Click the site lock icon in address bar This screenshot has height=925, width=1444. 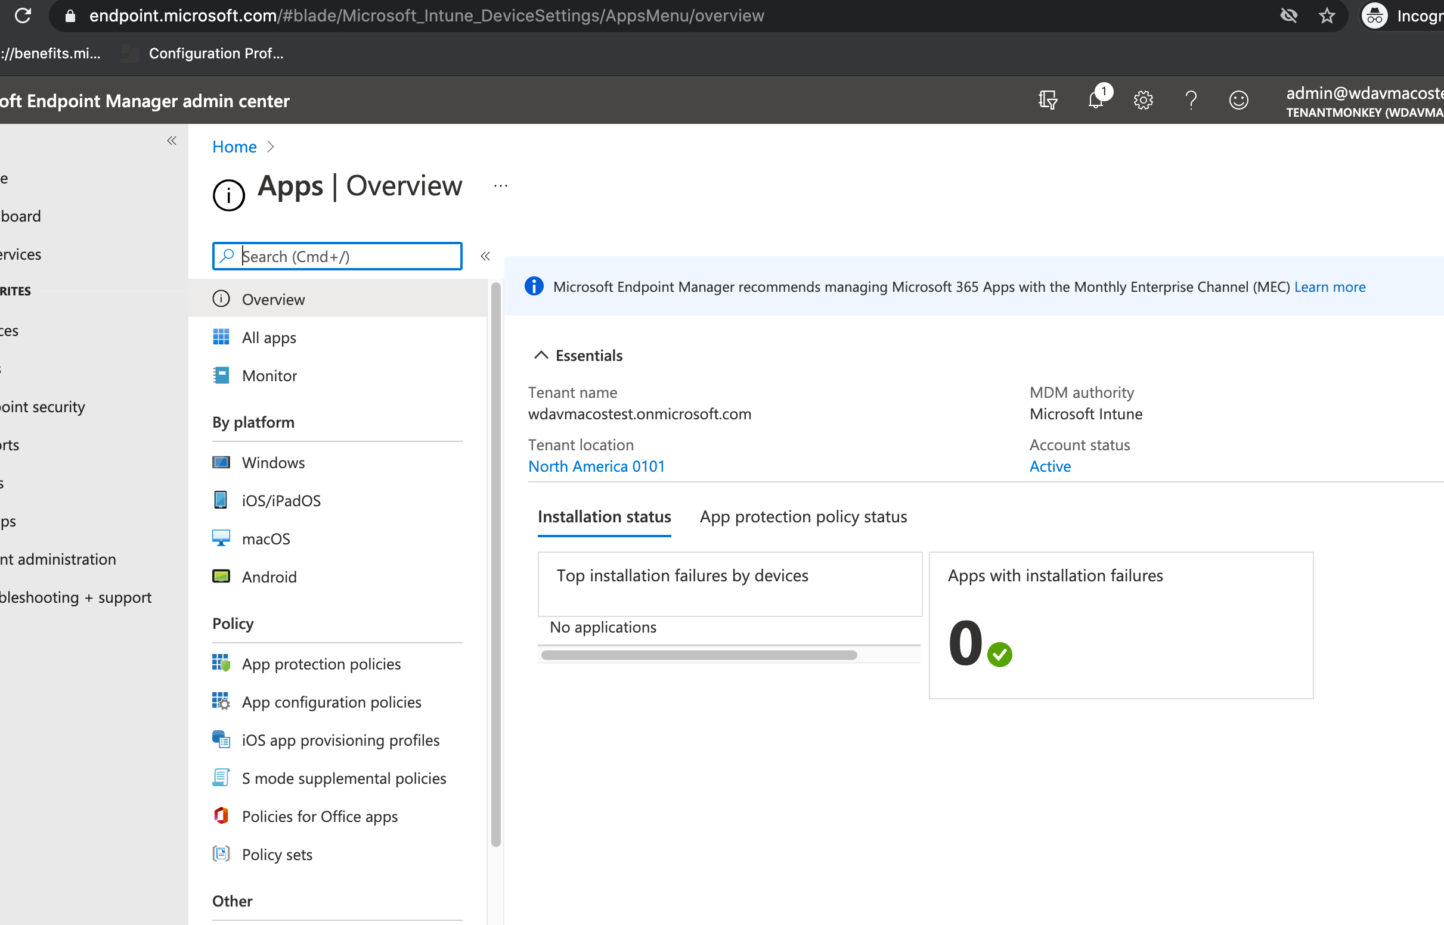(70, 15)
